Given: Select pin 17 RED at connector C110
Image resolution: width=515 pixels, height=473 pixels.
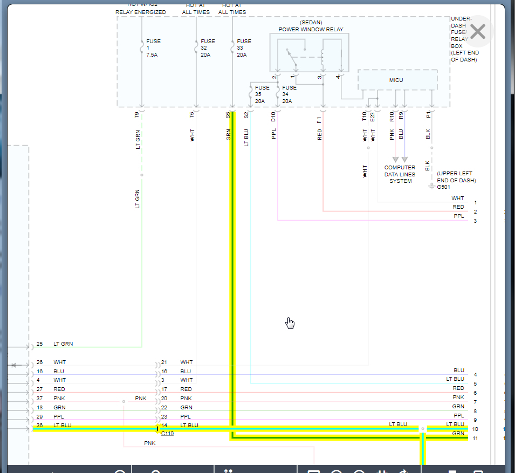Looking at the screenshot, I should click(176, 389).
